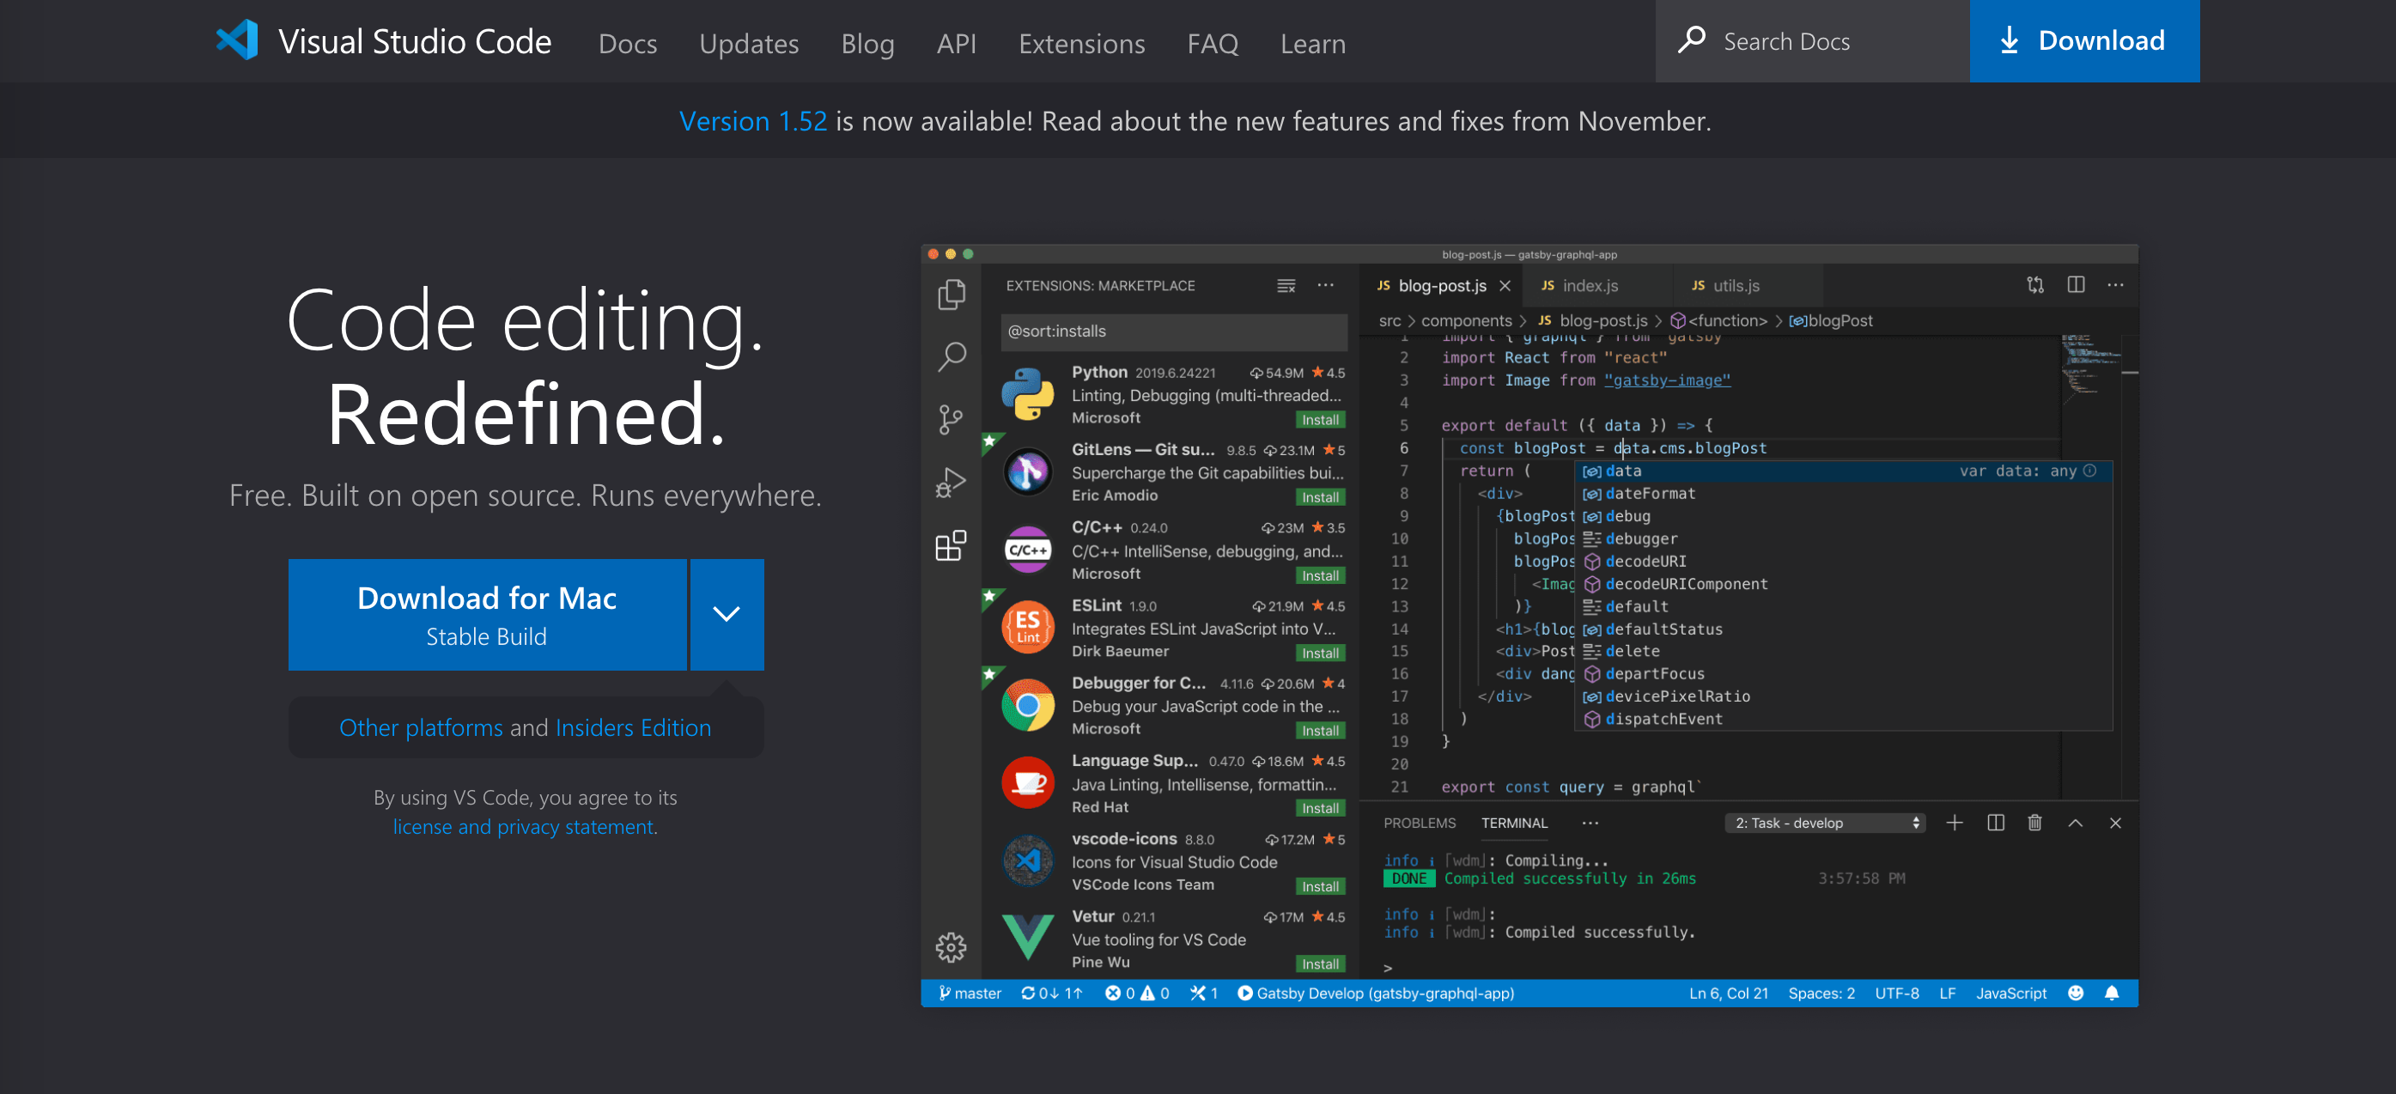Click the Manage gear icon in activity bar

[951, 947]
